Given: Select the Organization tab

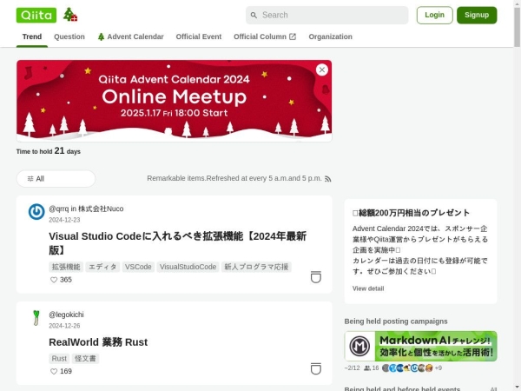Looking at the screenshot, I should 330,36.
